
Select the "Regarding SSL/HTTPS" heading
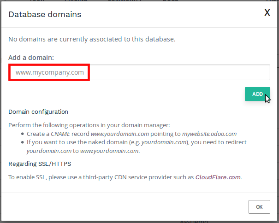[40, 164]
